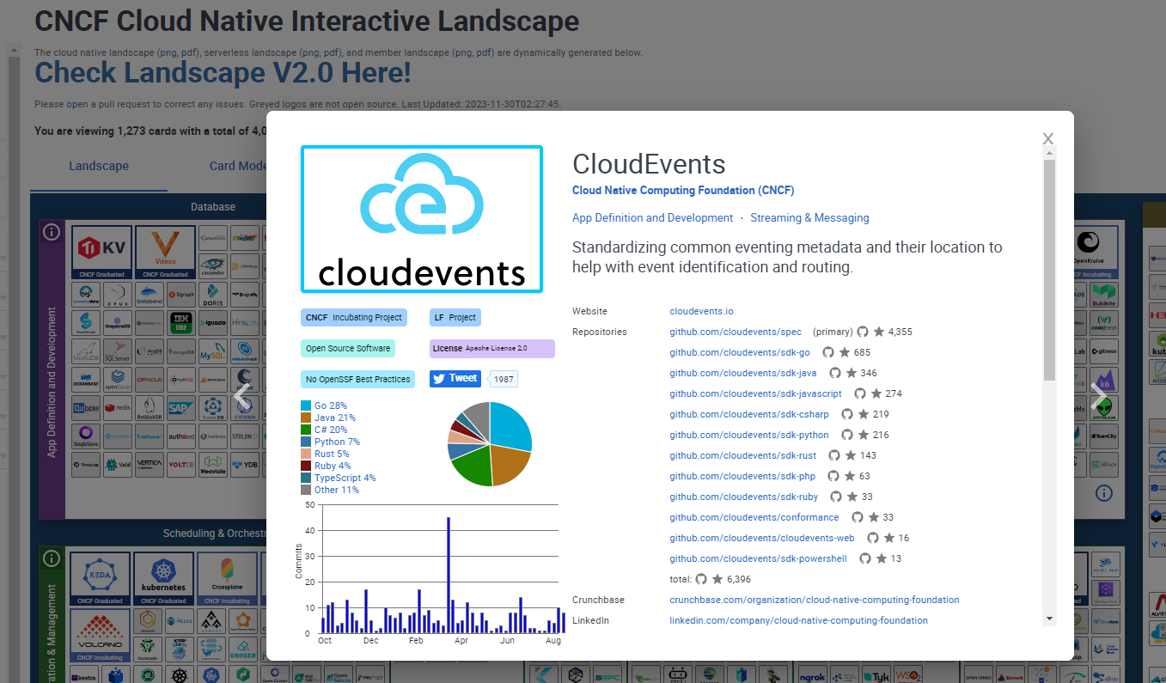Open github.com/cloudevents/sdk-ruby repository link
The width and height of the screenshot is (1166, 683).
pos(744,497)
